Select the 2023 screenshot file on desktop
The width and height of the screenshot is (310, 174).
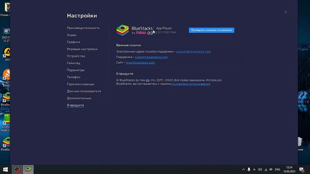point(6,35)
